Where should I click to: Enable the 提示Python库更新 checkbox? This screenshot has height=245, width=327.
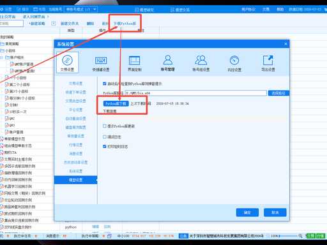tap(105, 126)
